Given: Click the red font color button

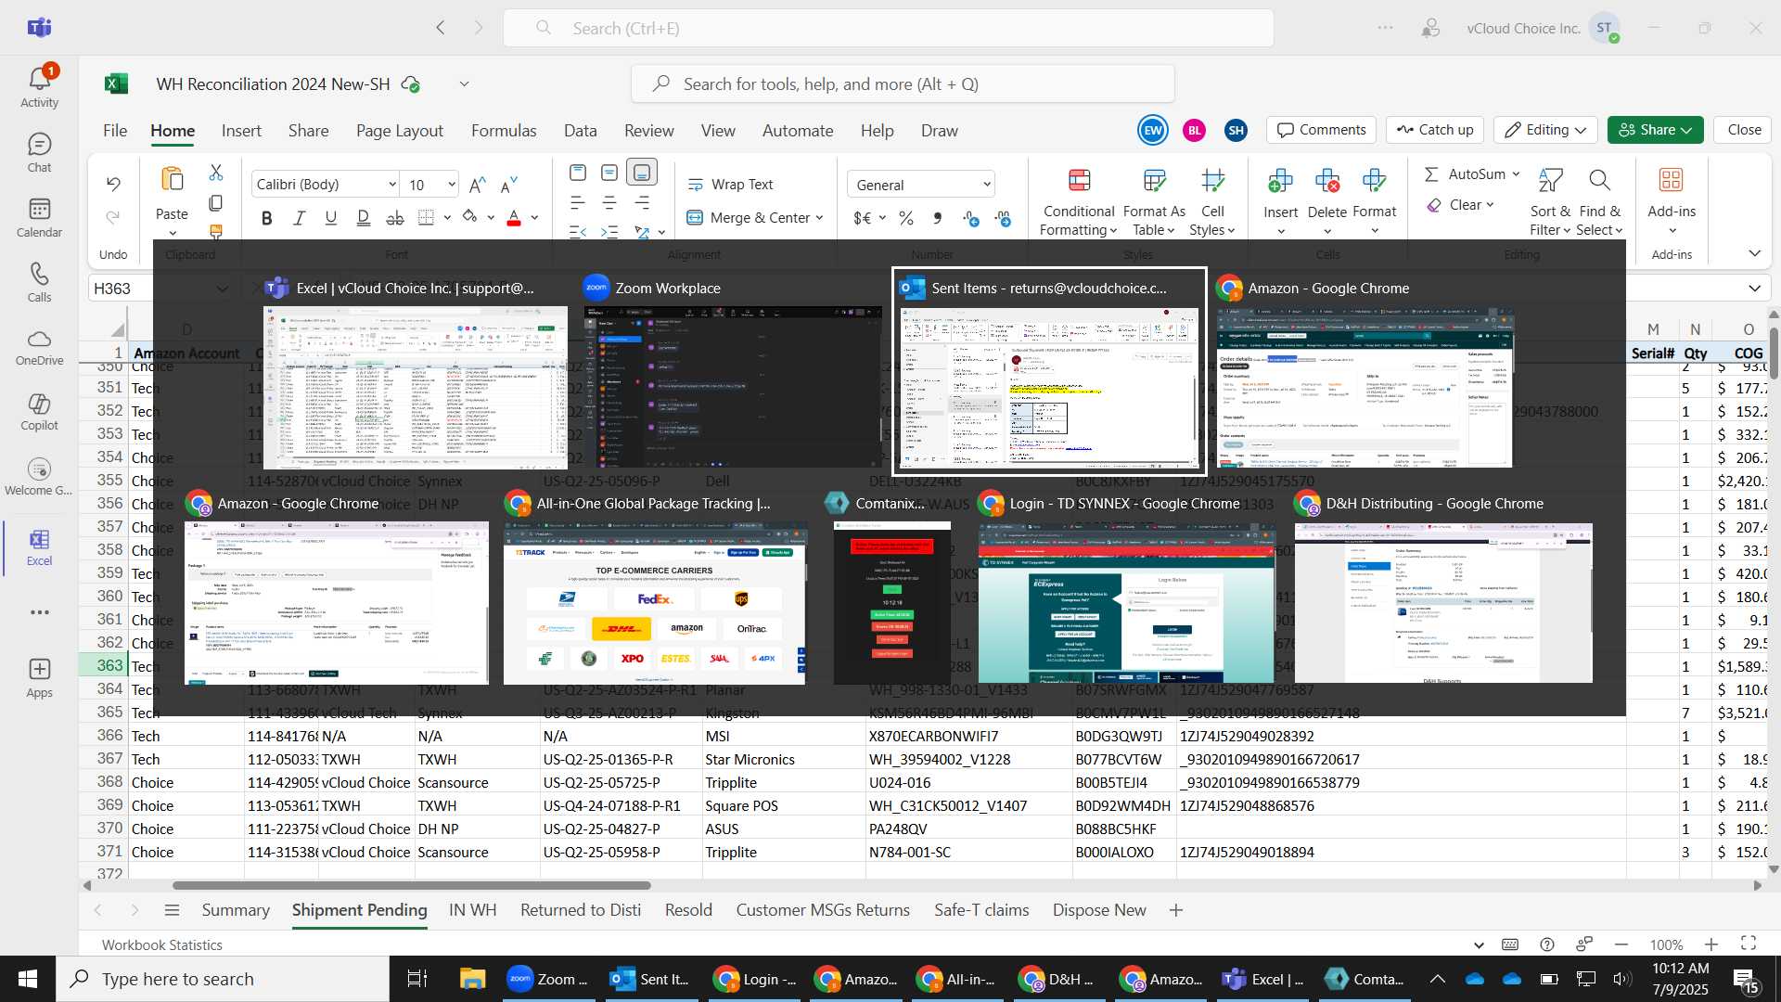Looking at the screenshot, I should [514, 218].
